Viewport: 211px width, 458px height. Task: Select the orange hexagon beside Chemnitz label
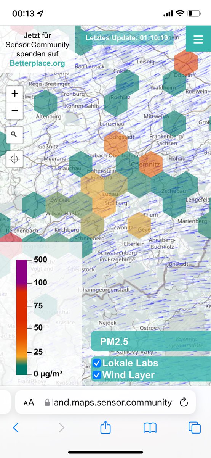pos(151,164)
